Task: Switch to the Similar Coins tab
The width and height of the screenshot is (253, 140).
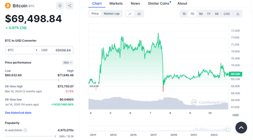Action: (158, 3)
